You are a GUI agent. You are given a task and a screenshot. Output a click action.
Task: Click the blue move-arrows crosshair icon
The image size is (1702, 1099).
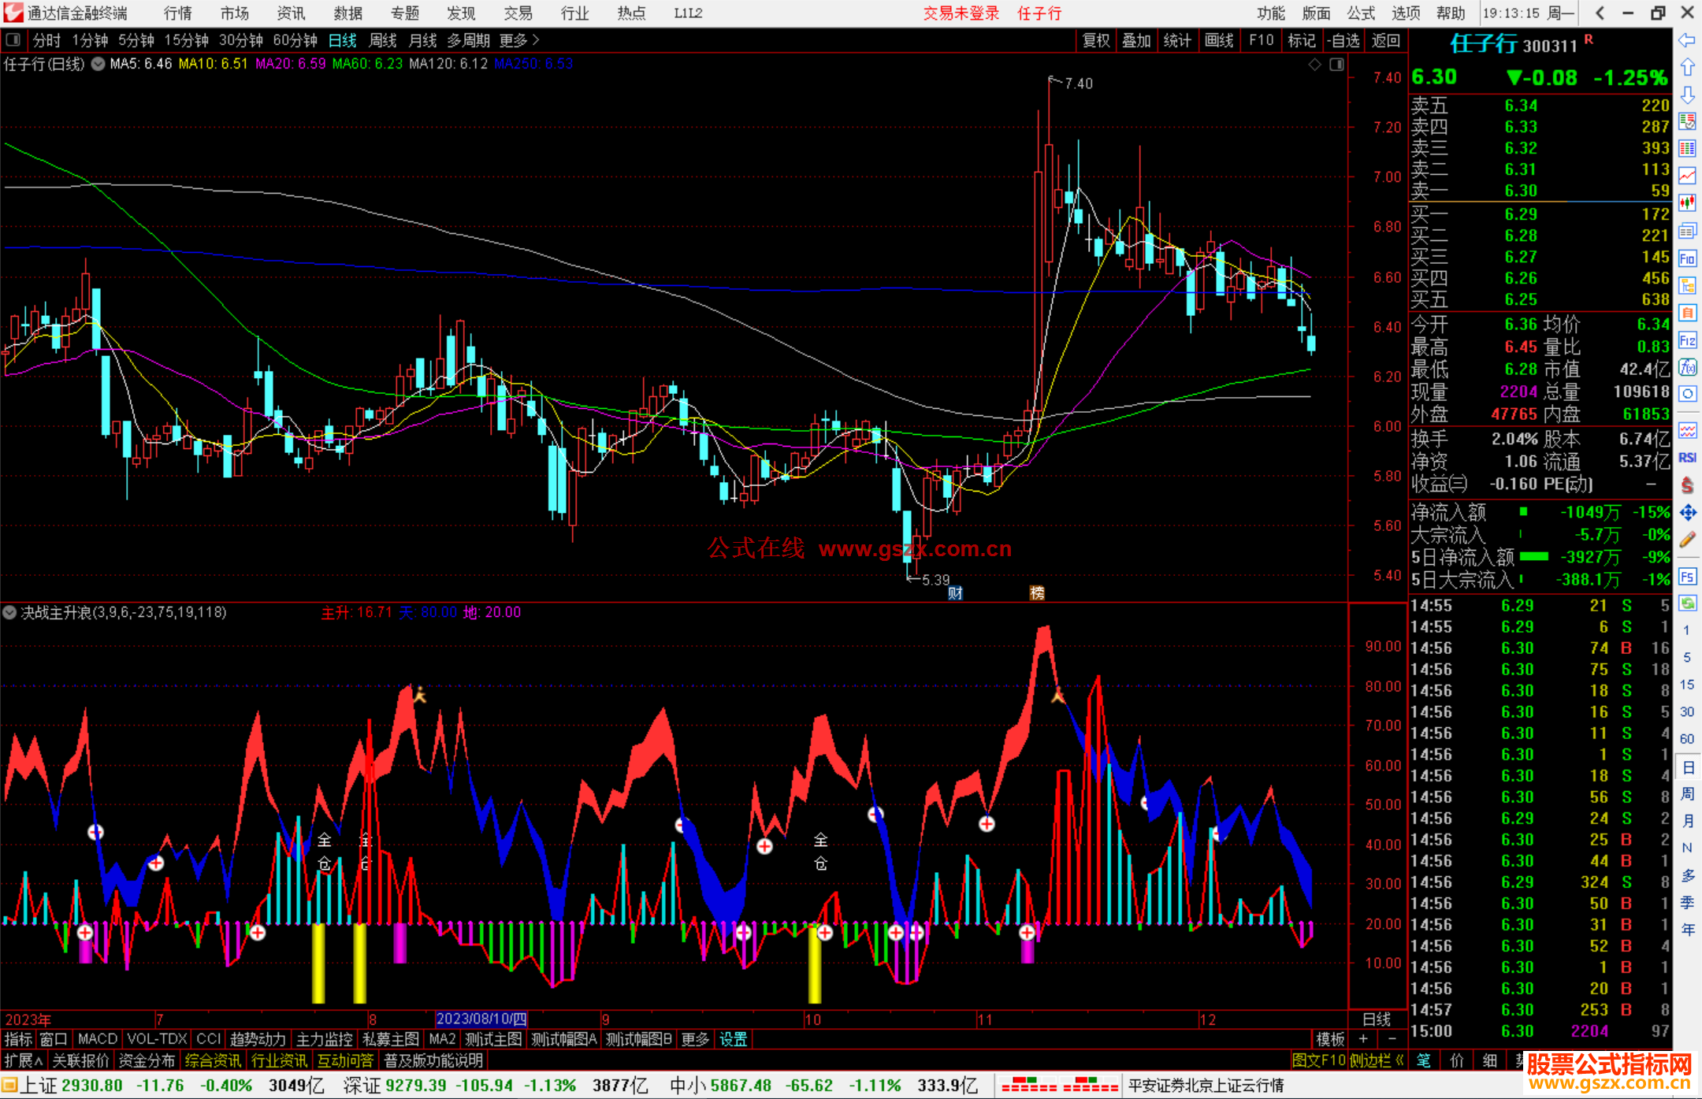(x=1687, y=513)
